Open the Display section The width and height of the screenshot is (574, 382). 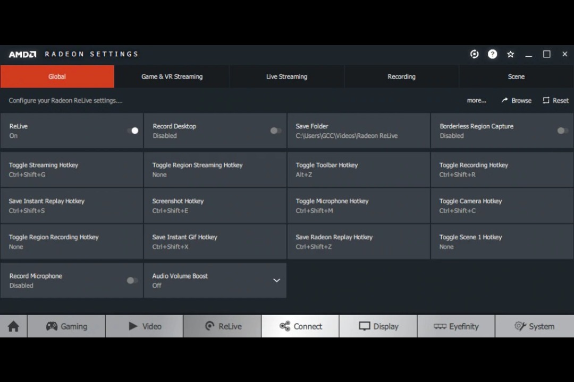point(378,326)
